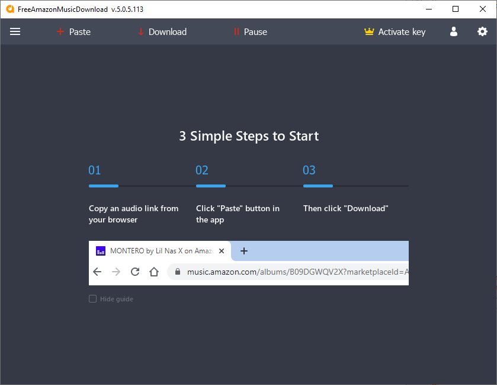The image size is (497, 385).
Task: Open Activate key option
Action: click(395, 32)
